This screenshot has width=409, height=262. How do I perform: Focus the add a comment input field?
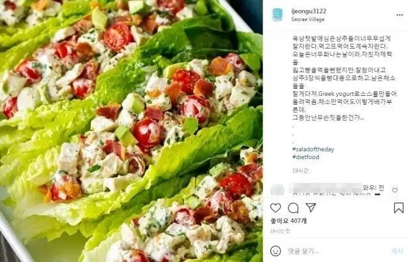tap(337, 251)
